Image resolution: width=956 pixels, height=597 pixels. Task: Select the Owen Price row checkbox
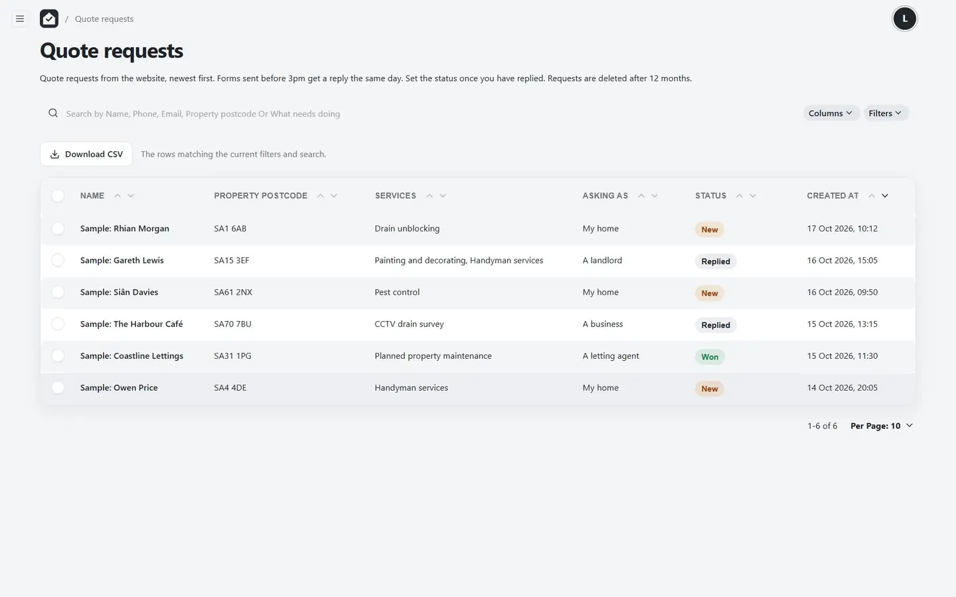(x=58, y=387)
